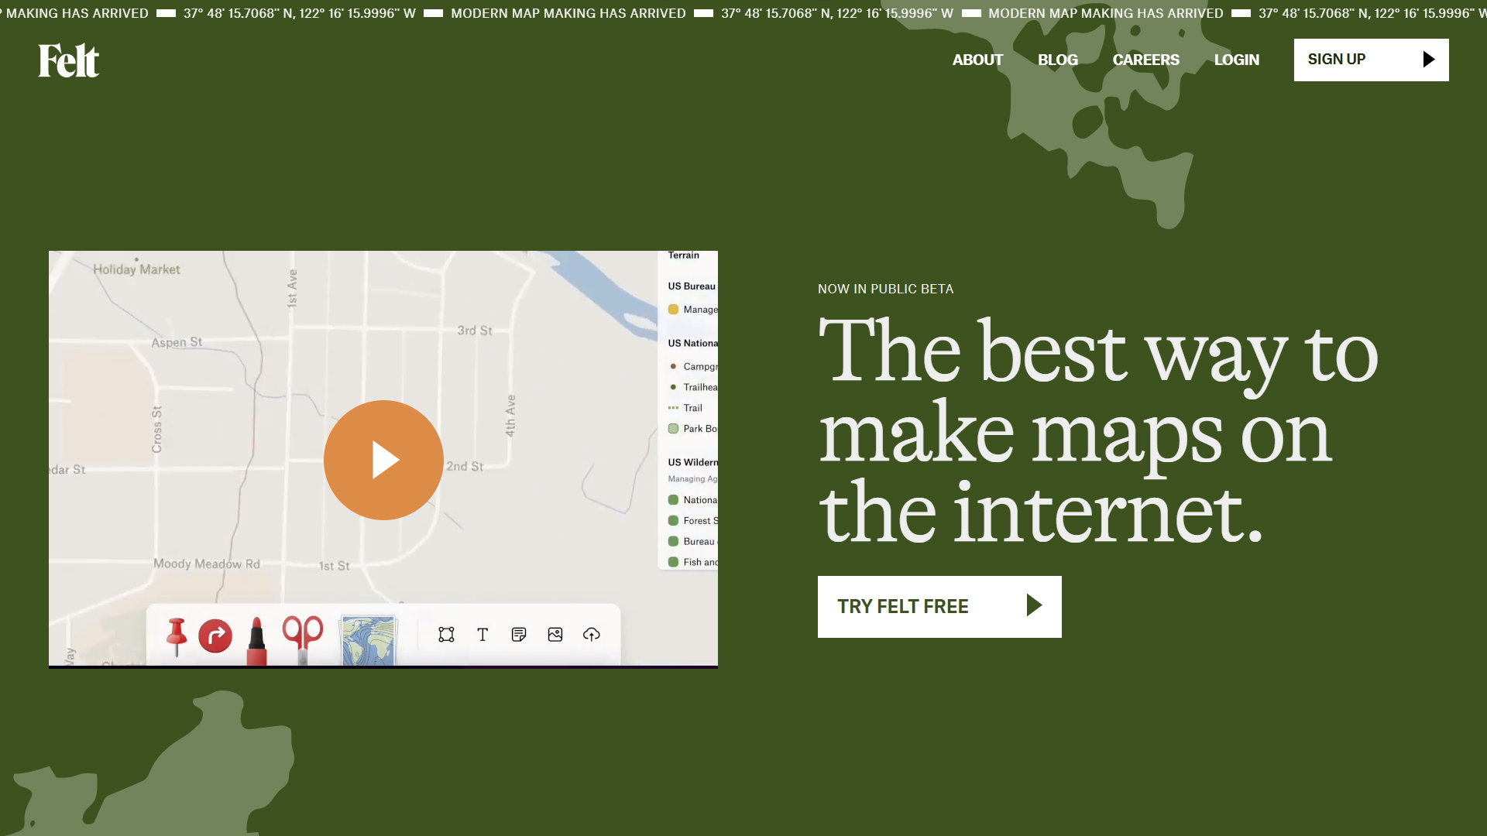Click the Sign Up button
The image size is (1487, 836).
pyautogui.click(x=1372, y=60)
